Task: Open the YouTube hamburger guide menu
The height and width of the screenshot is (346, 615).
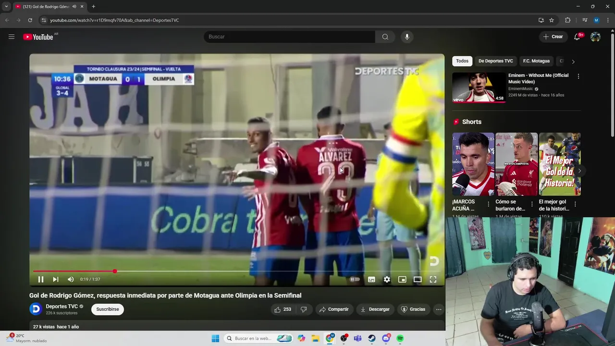Action: (x=11, y=37)
